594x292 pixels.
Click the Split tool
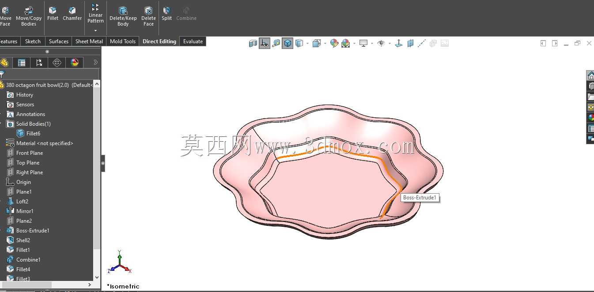166,14
